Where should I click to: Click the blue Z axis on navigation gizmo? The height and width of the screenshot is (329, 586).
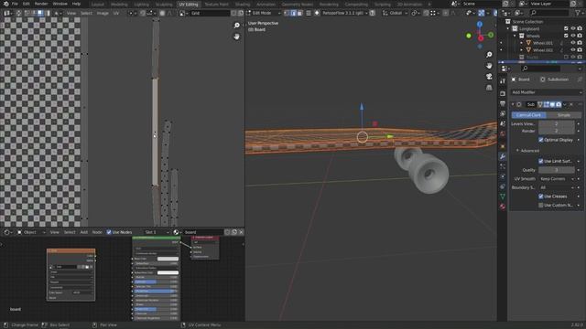click(480, 25)
